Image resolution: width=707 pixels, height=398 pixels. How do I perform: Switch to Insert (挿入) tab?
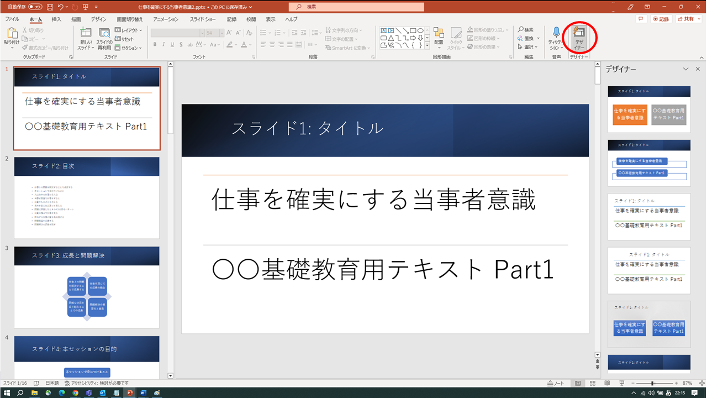coord(56,19)
